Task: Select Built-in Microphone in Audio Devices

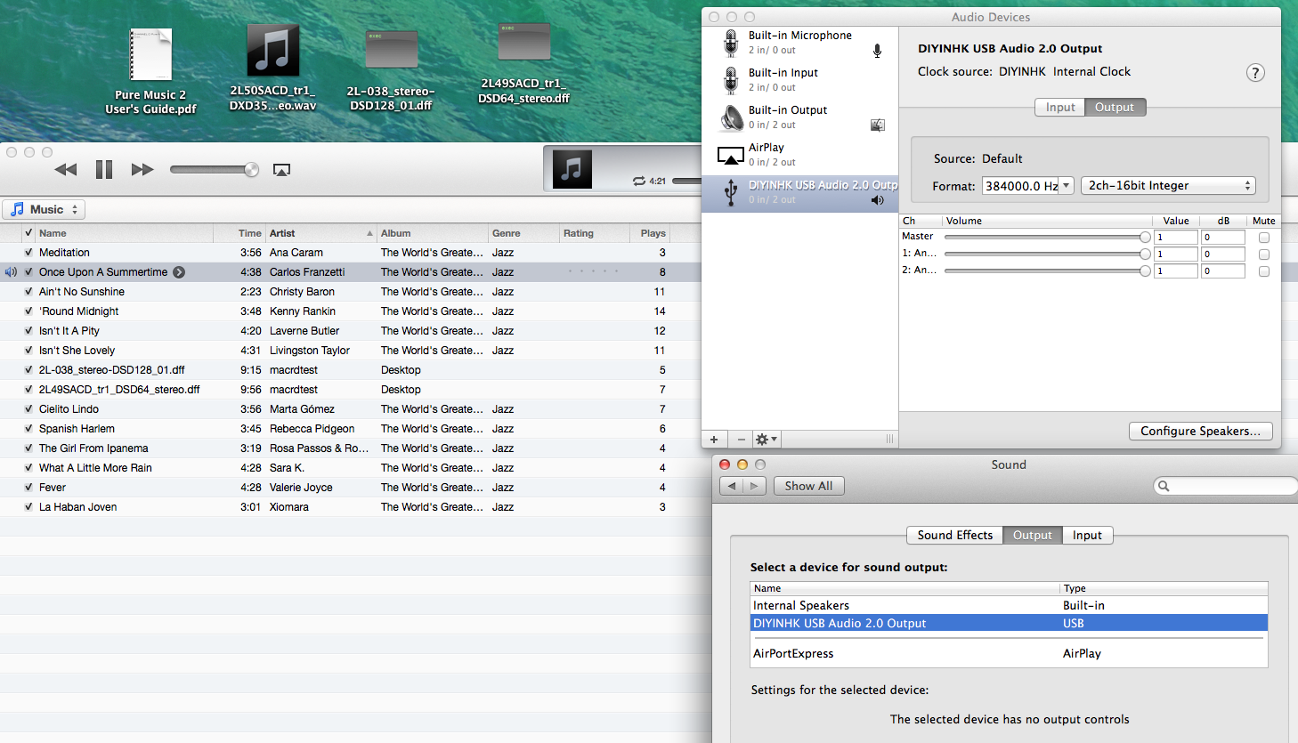Action: [x=799, y=44]
